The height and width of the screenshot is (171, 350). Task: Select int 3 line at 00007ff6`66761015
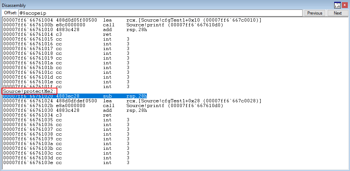66,39
